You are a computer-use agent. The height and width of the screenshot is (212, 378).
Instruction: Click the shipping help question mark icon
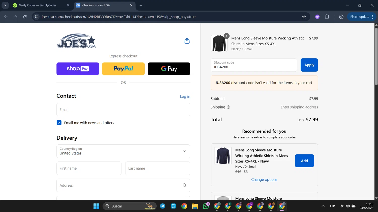tap(229, 107)
